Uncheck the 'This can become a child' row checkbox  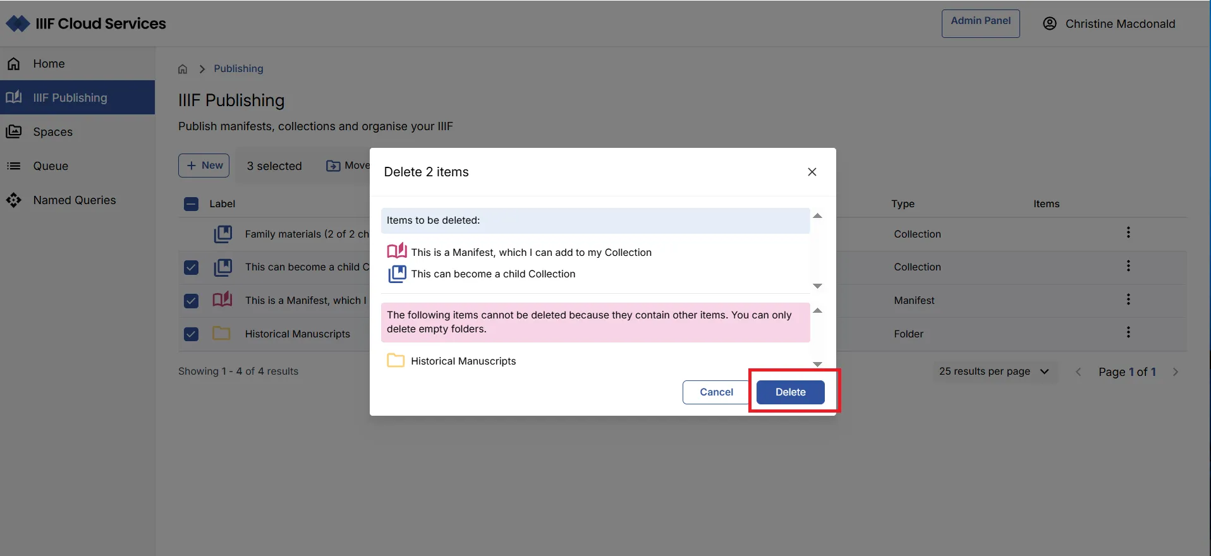point(191,267)
